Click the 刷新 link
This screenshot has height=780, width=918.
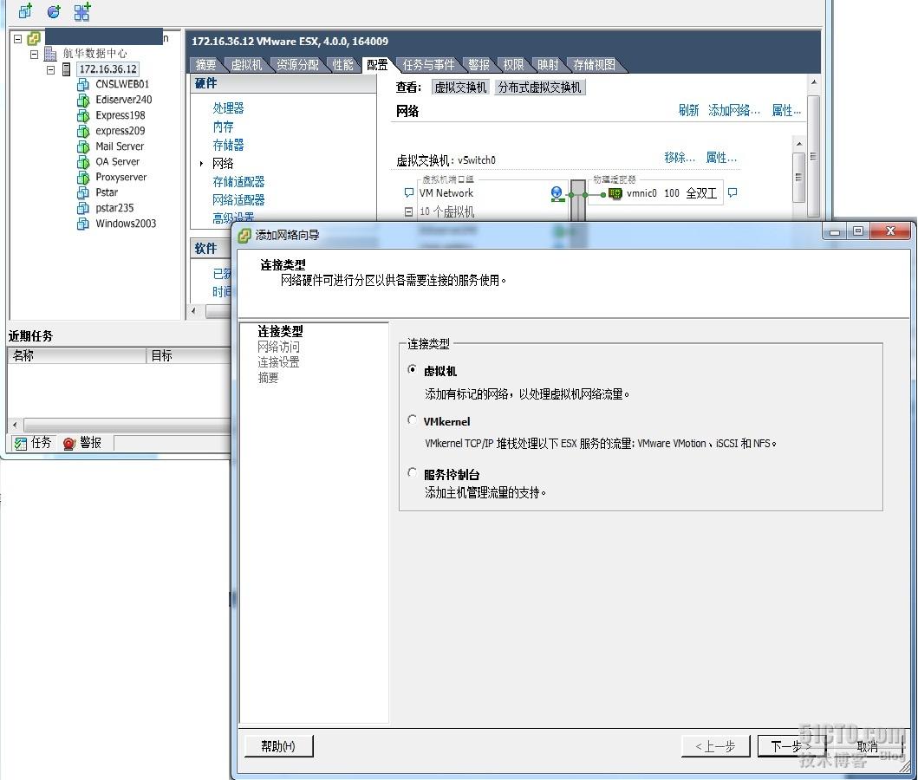688,110
